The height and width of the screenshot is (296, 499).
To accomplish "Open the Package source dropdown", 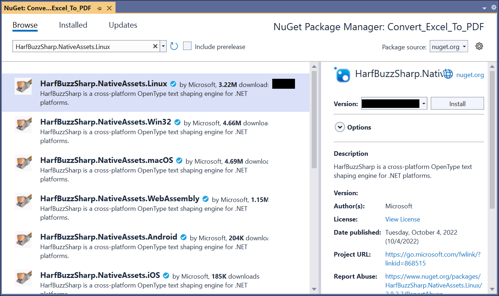I will pyautogui.click(x=449, y=46).
